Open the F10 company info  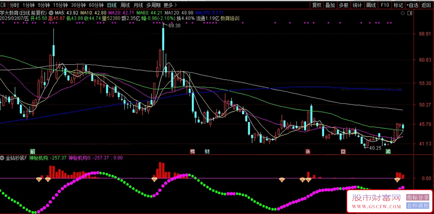point(385,5)
